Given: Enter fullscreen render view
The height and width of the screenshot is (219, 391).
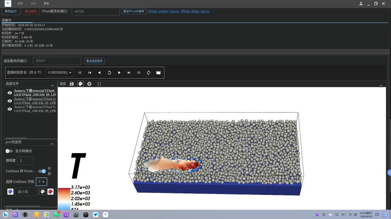Looking at the screenshot, I should click(99, 84).
